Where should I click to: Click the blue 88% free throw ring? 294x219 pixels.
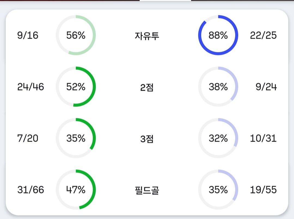pos(218,35)
